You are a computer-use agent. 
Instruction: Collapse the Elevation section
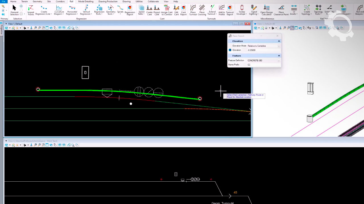(x=279, y=41)
